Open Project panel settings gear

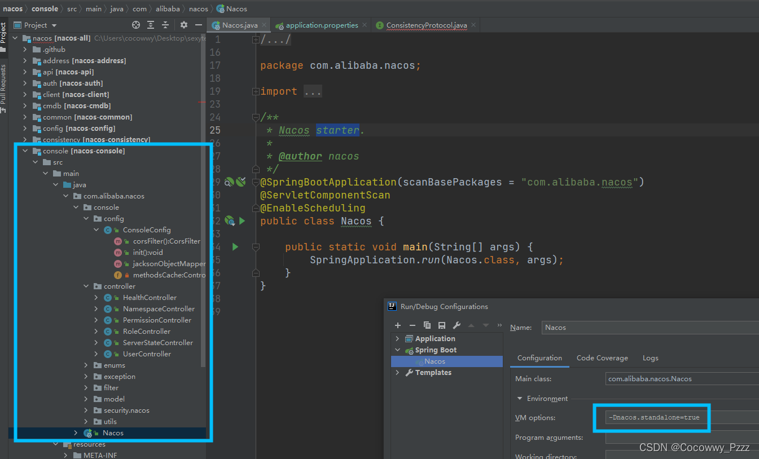184,25
